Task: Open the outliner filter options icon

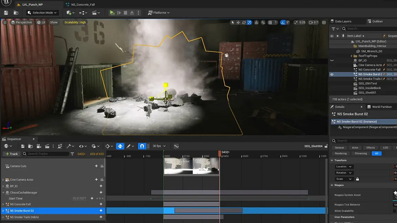Action: click(x=333, y=29)
